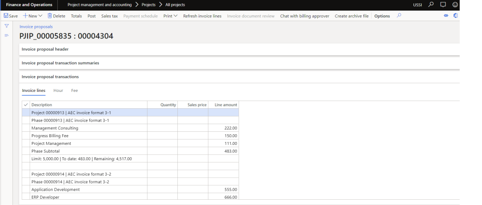Open the related info lines icon below filter

pos(6,36)
